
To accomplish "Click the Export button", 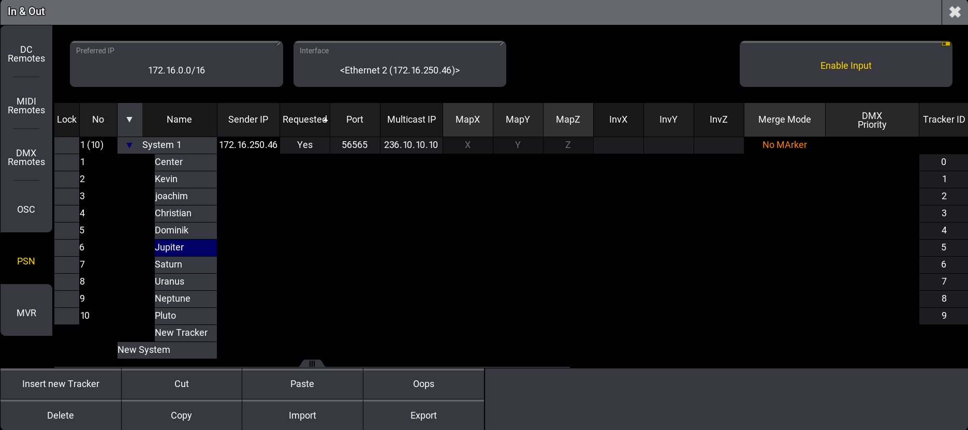I will point(423,416).
